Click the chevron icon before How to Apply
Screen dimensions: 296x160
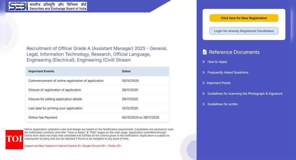pos(204,62)
